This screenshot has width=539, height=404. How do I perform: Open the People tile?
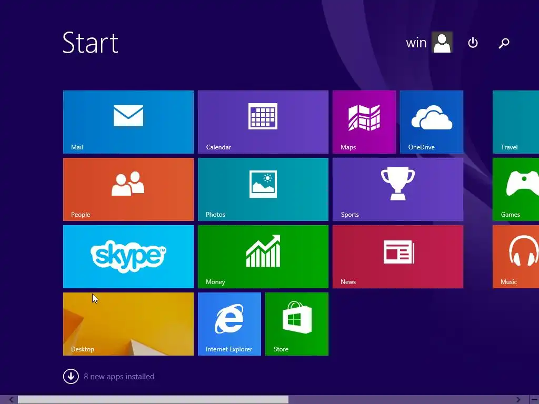(x=128, y=189)
